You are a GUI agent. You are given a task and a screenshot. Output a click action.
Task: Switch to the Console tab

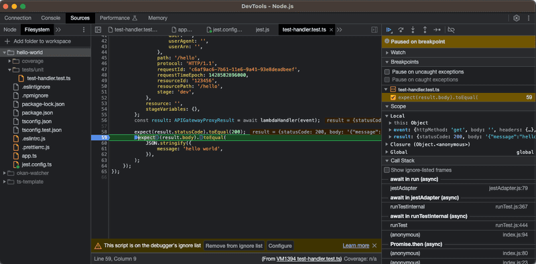(51, 18)
